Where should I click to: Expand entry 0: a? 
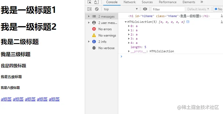(x=129, y=26)
